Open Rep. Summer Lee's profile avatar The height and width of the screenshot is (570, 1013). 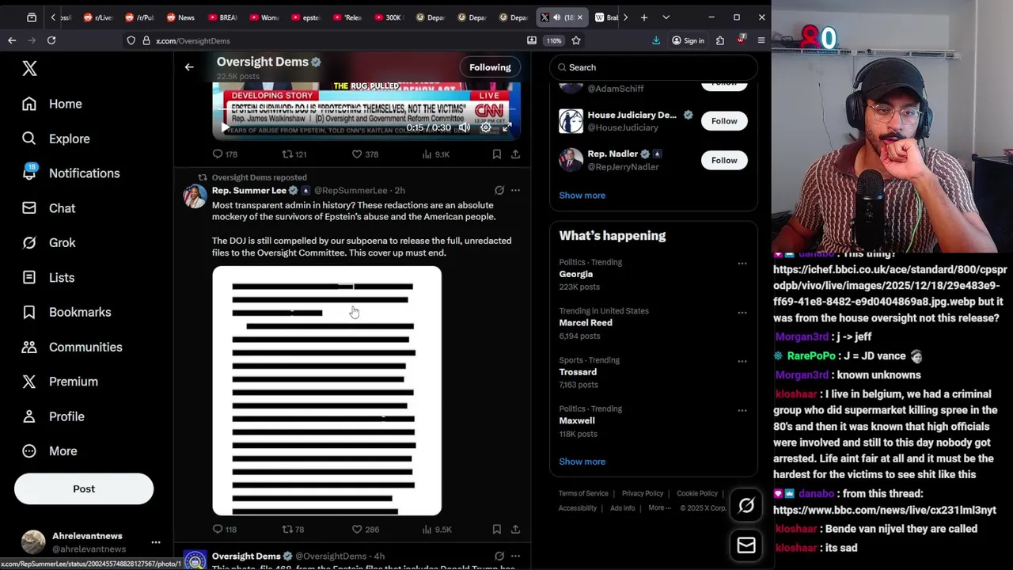coord(195,196)
